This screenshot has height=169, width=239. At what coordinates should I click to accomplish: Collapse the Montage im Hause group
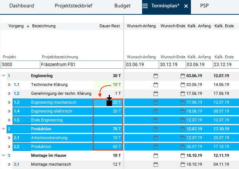4,156
